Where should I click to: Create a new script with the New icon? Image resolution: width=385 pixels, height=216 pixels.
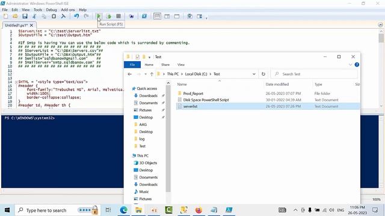(x=5, y=16)
